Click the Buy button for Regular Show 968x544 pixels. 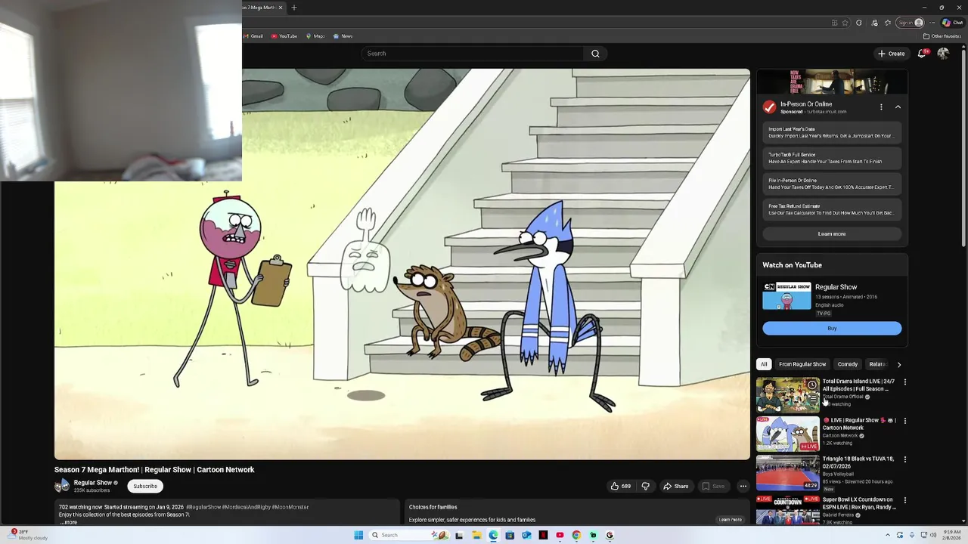point(832,328)
